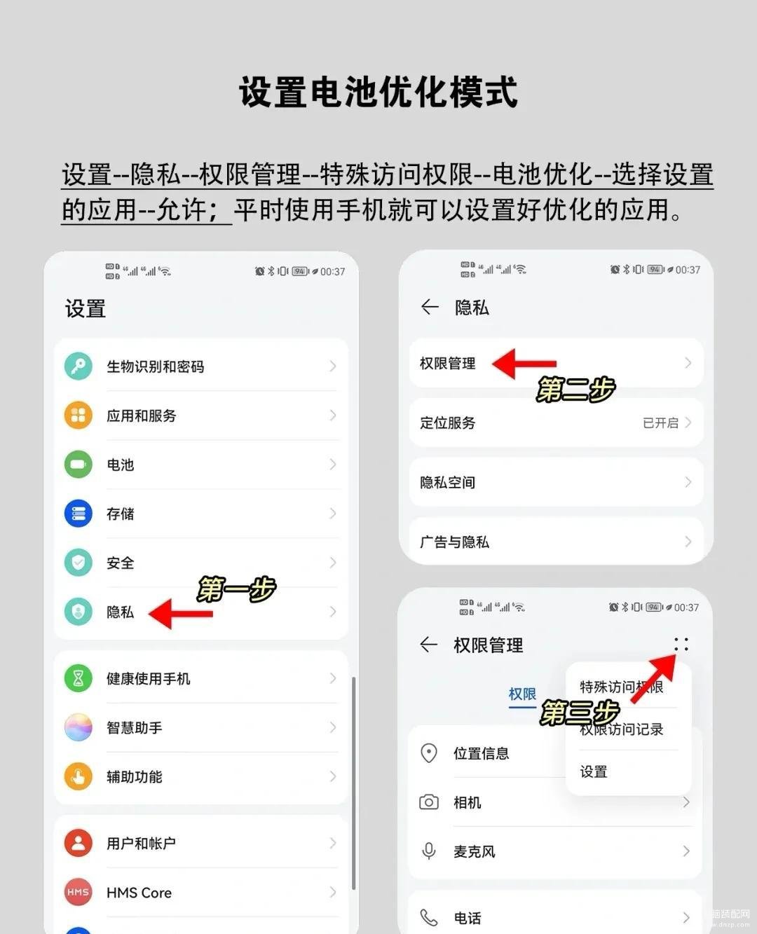The image size is (757, 934).
Task: Open the 隐私空间 row chevron
Action: (688, 482)
